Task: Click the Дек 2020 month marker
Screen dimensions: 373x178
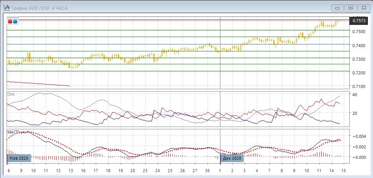Action: pos(232,158)
